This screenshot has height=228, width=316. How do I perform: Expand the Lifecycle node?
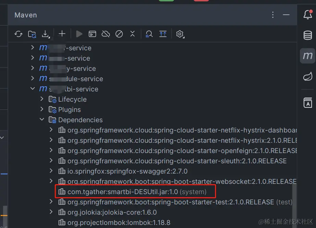click(x=42, y=99)
